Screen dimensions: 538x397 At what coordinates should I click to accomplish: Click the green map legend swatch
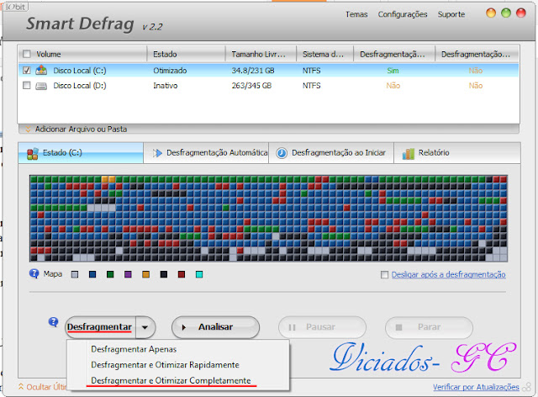coord(110,274)
